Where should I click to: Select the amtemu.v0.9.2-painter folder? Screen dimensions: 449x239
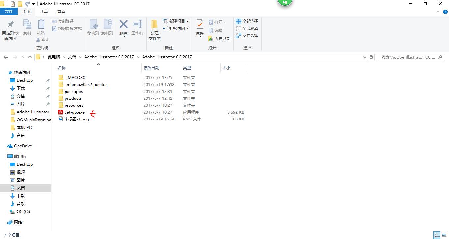click(82, 85)
